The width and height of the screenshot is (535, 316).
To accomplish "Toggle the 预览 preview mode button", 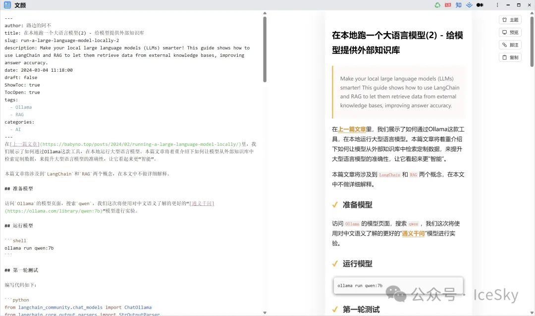I will pyautogui.click(x=510, y=32).
